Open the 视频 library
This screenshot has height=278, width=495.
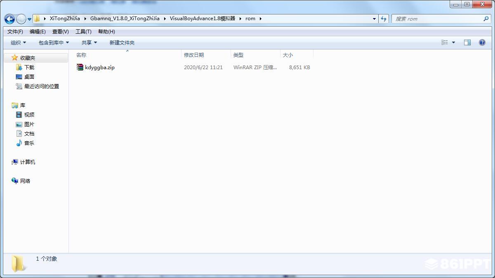tap(29, 115)
